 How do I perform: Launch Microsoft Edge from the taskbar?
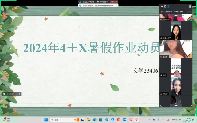tap(95, 120)
